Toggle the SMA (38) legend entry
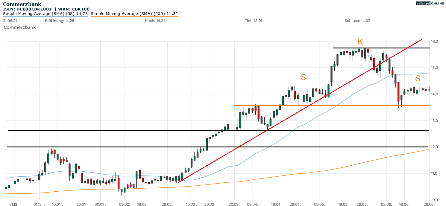Screen dimensions: 446x206 tap(45, 13)
